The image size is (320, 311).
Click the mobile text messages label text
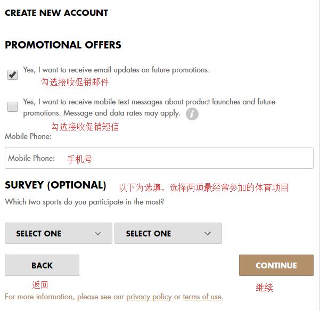pos(149,102)
